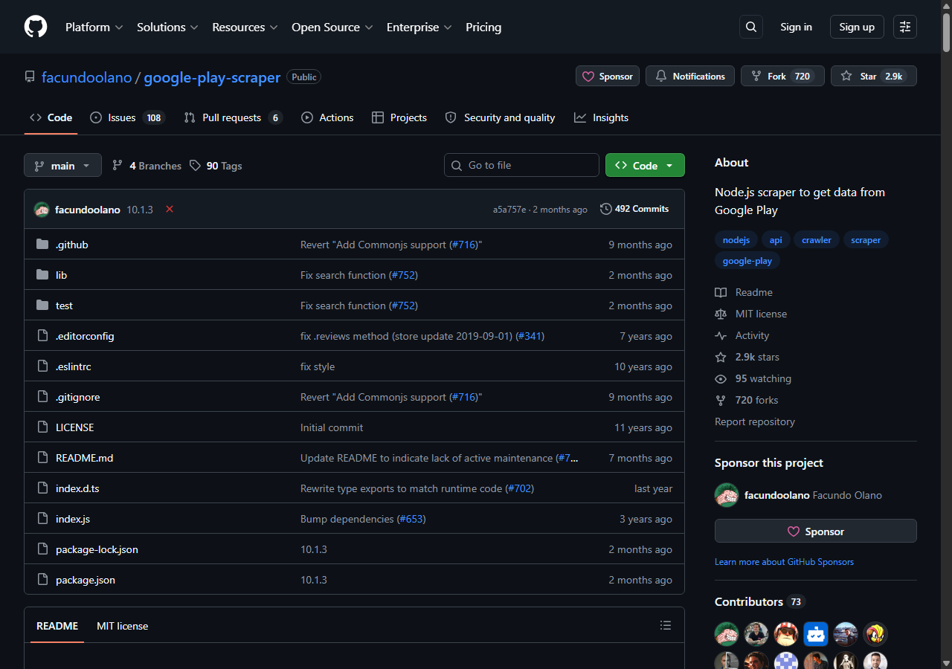Click the GitHub logo home icon

coord(36,27)
